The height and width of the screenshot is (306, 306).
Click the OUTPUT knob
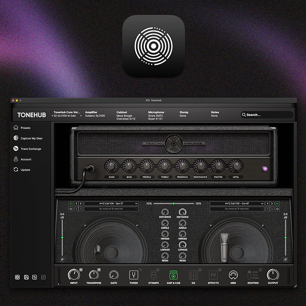pos(273,275)
